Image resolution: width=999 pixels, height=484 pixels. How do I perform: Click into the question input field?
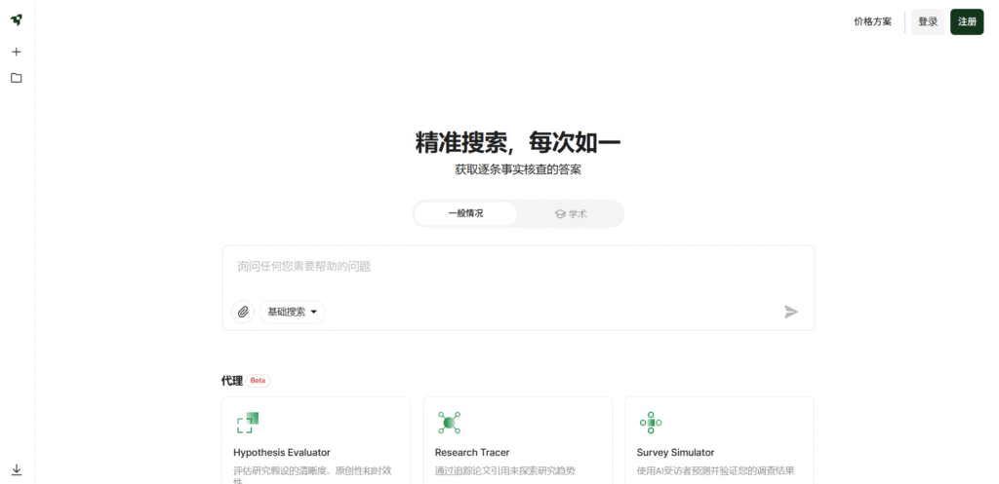(x=517, y=266)
